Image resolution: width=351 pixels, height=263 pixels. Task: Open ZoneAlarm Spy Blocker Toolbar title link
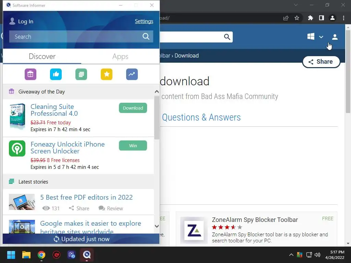(255, 220)
